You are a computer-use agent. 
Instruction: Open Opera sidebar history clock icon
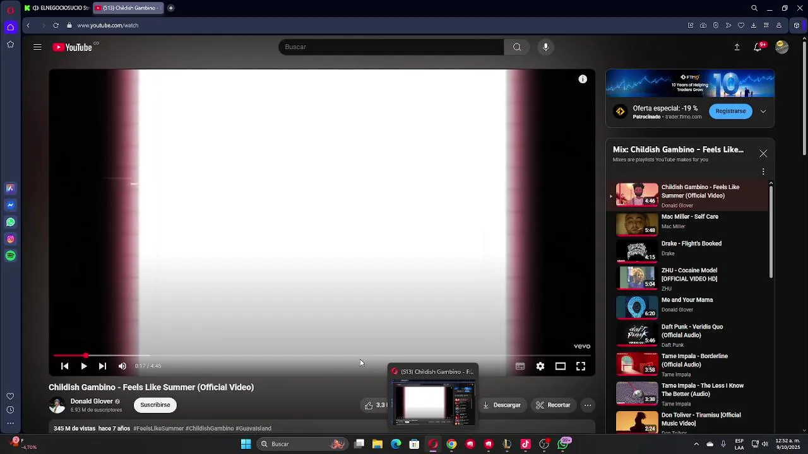point(10,410)
